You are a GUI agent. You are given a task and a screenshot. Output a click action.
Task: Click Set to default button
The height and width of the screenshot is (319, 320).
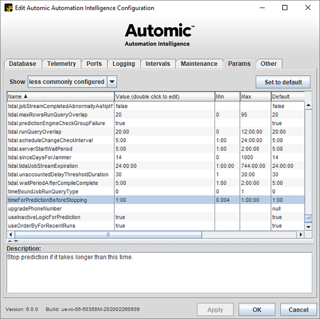point(283,82)
